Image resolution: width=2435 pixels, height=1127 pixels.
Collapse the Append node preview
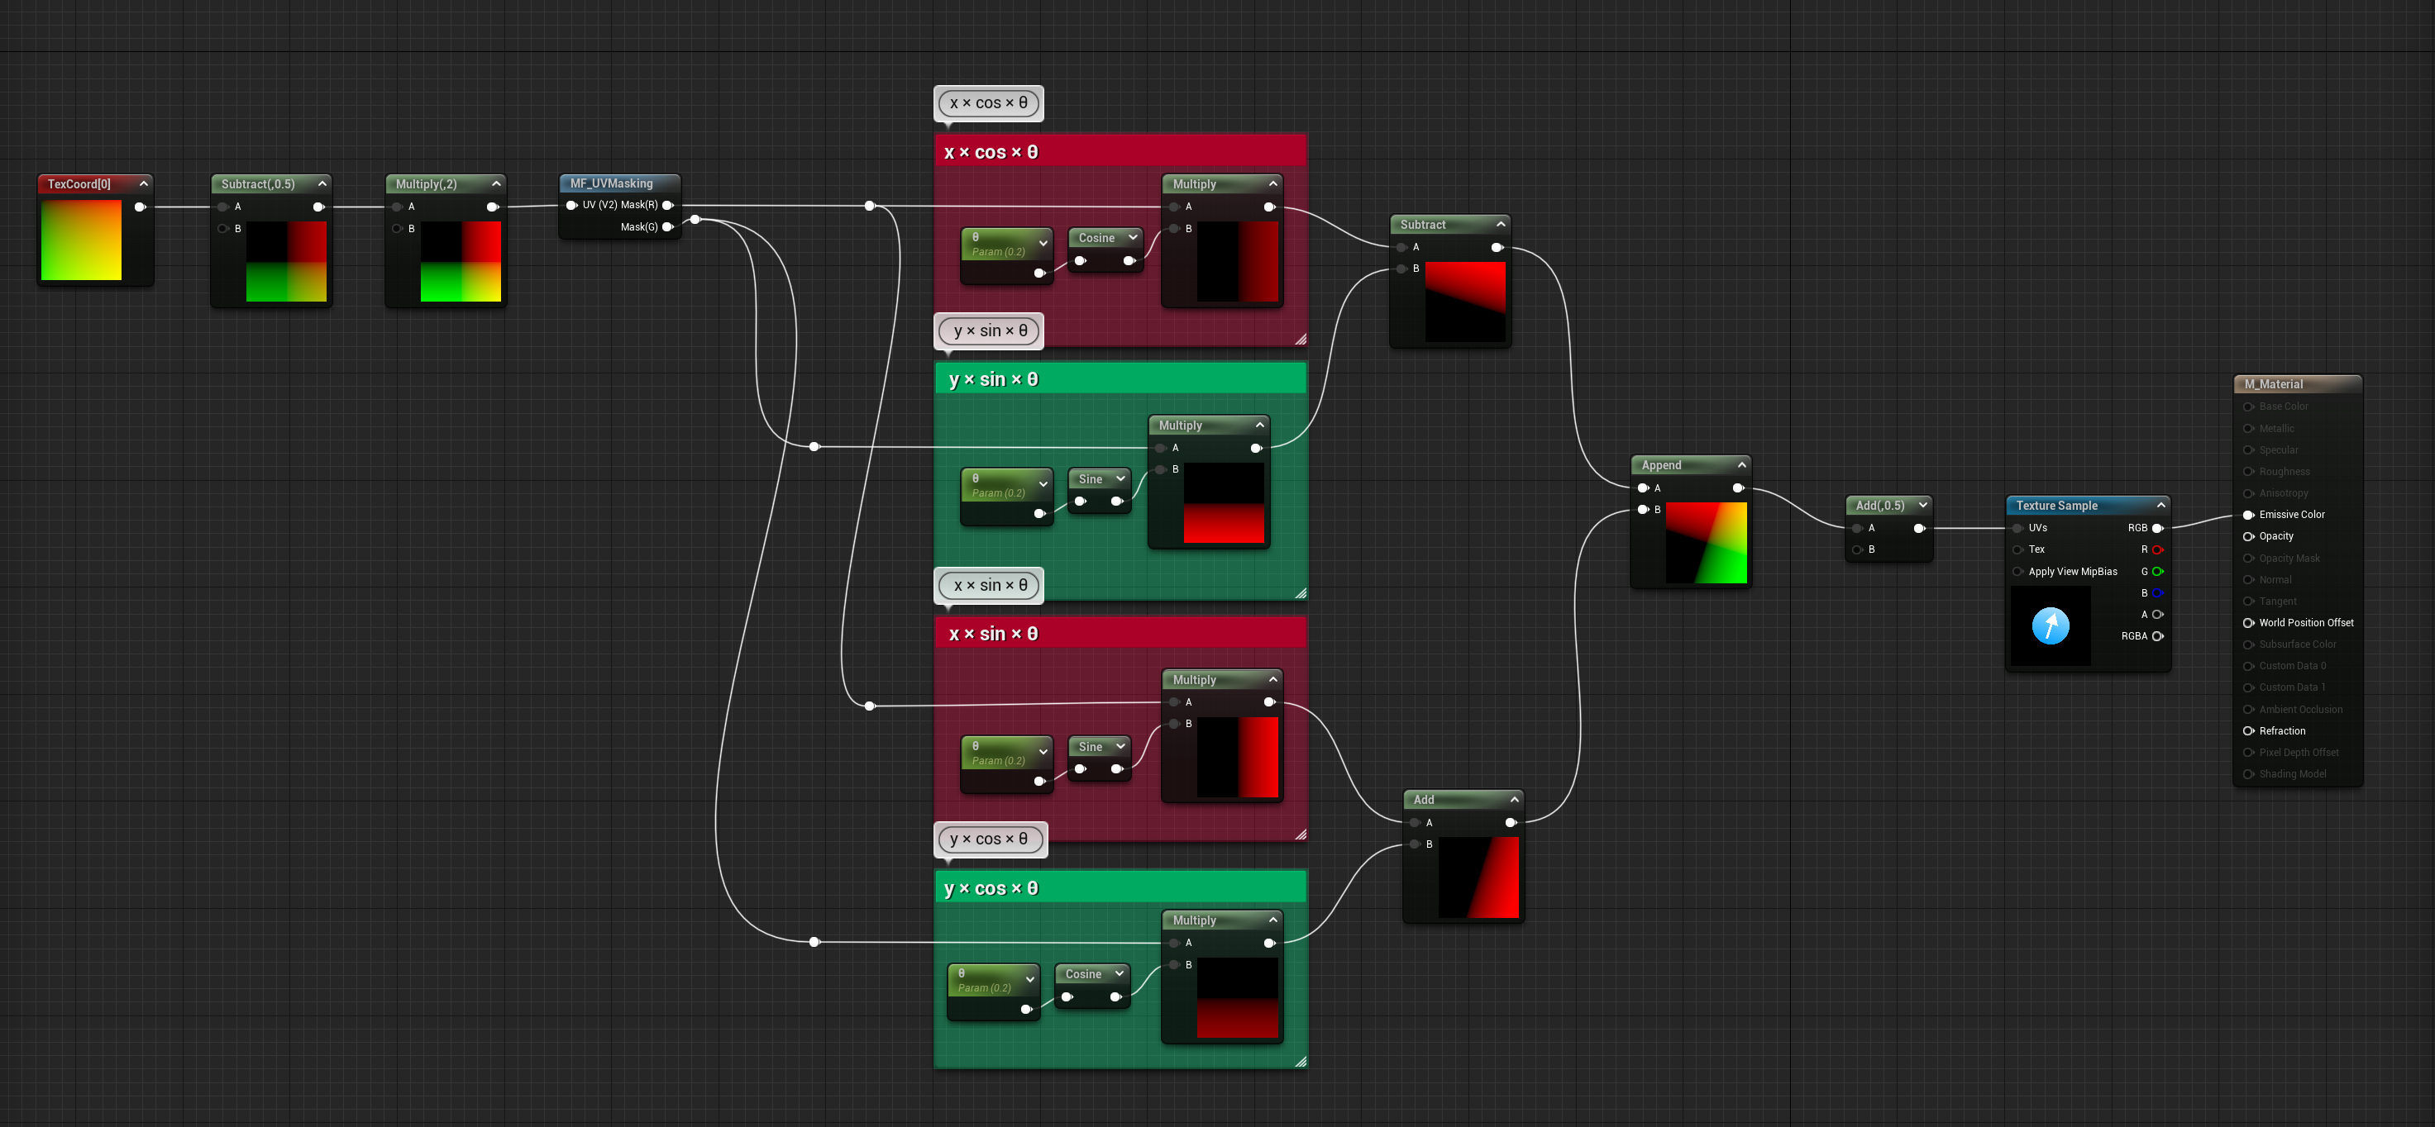point(1741,465)
